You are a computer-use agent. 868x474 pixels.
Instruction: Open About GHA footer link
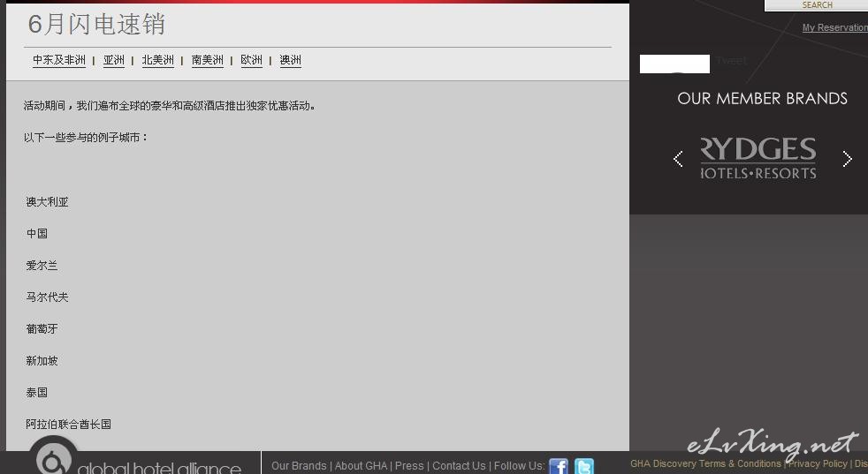361,466
